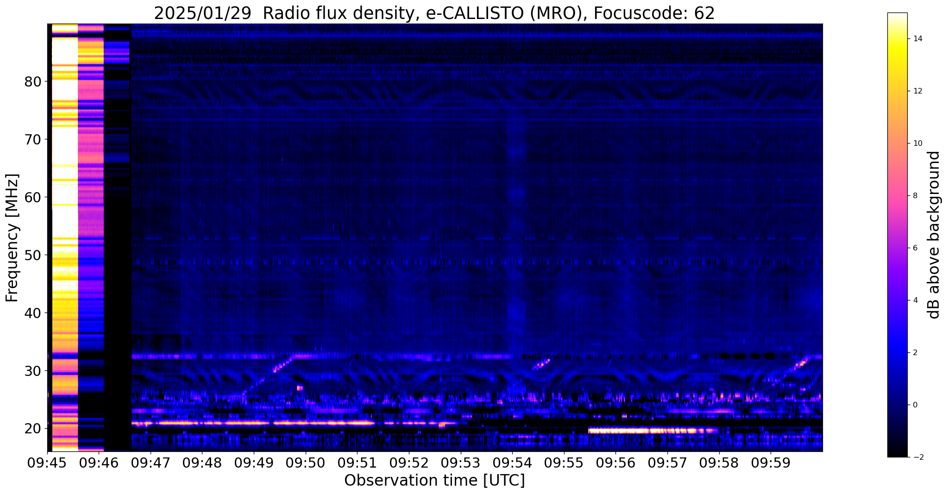Click the 09:53 time tick label
Viewport: 948px width, 494px height.
460,463
